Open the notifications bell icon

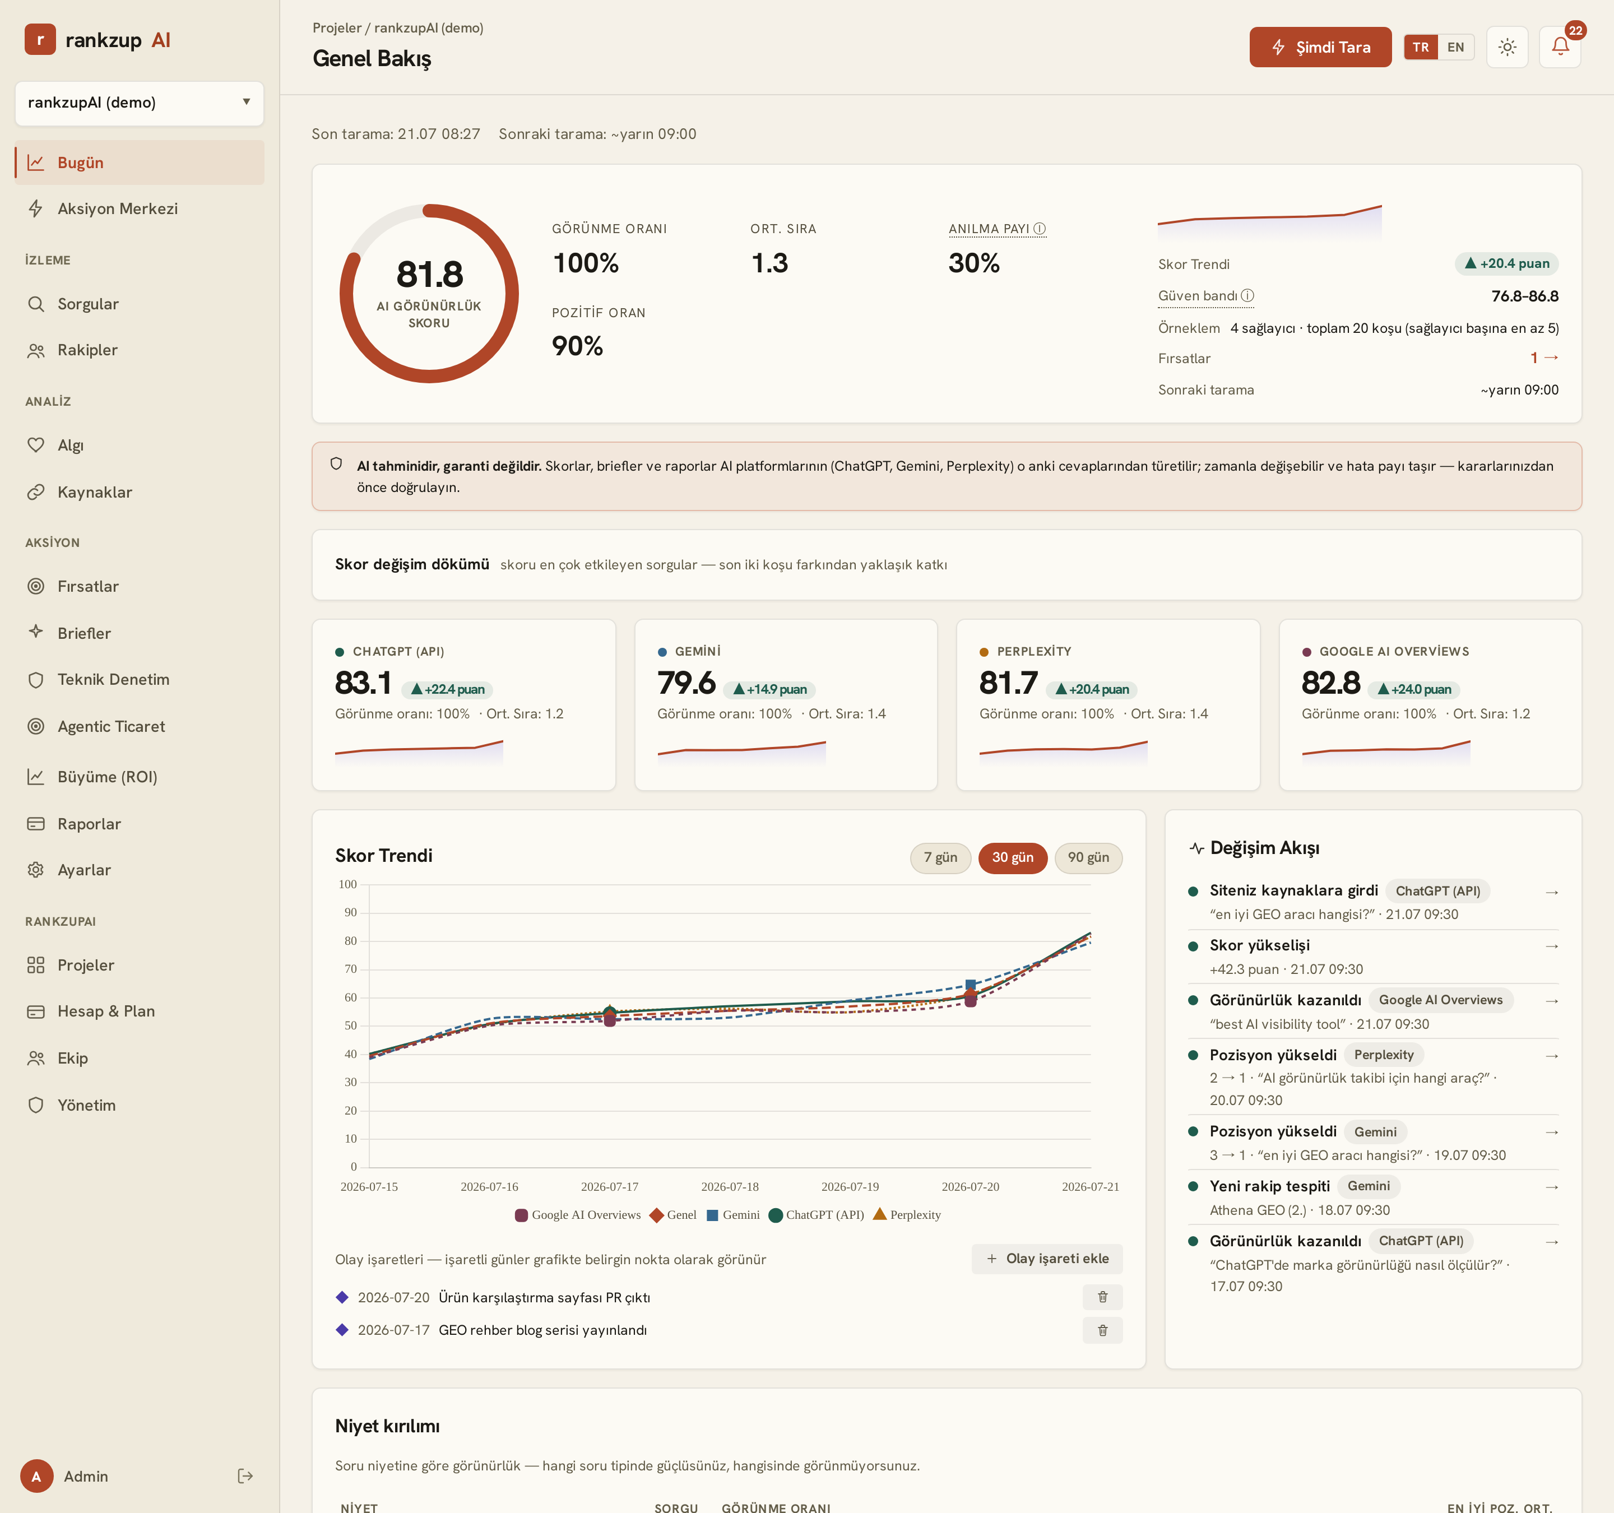pyautogui.click(x=1560, y=47)
